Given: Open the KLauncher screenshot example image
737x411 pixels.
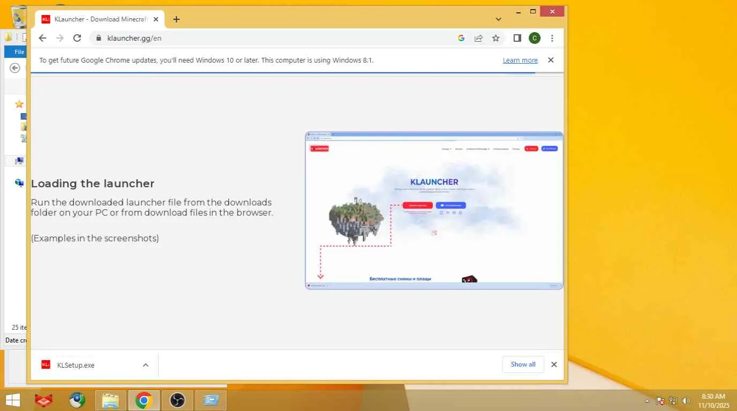Looking at the screenshot, I should point(434,210).
